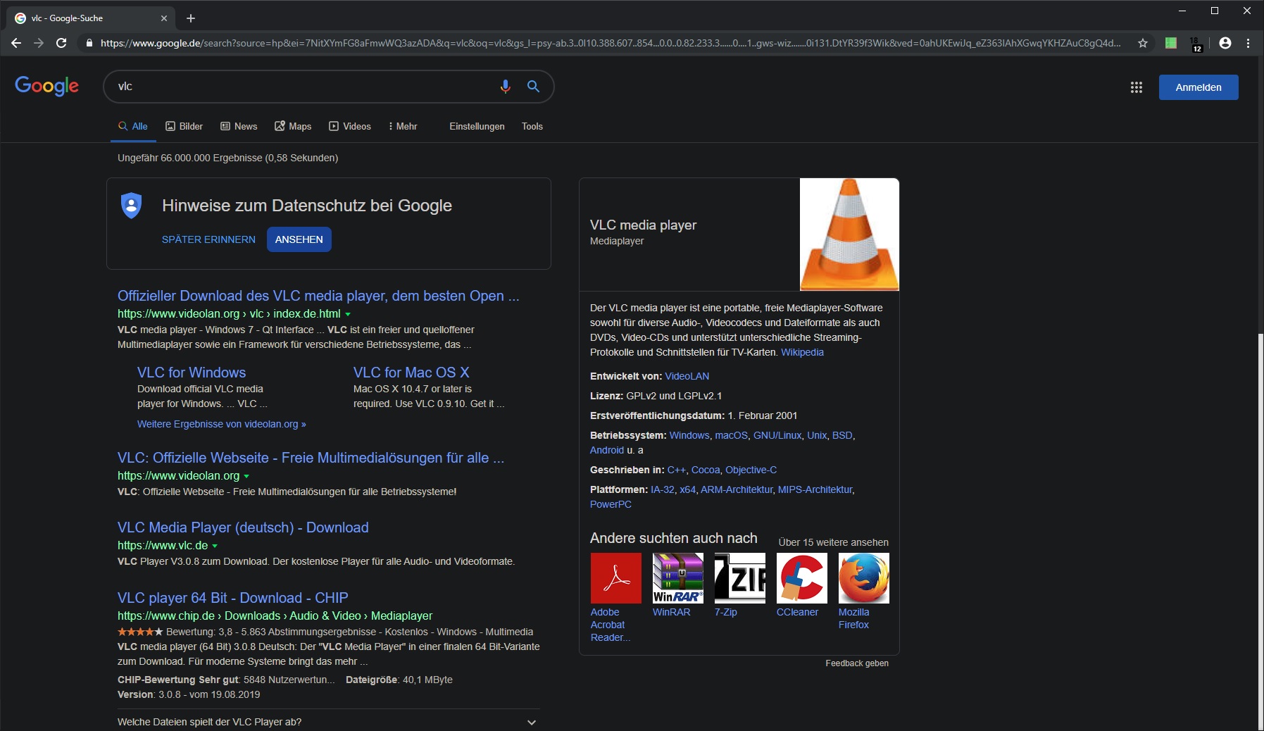Click the ANSEHEN privacy button
This screenshot has height=731, width=1264.
[299, 239]
